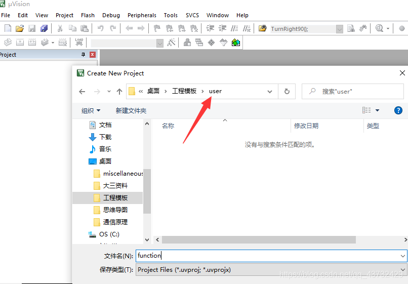Click the Translate toolbar icon
Viewport: 408px width, 284px height.
click(x=8, y=42)
